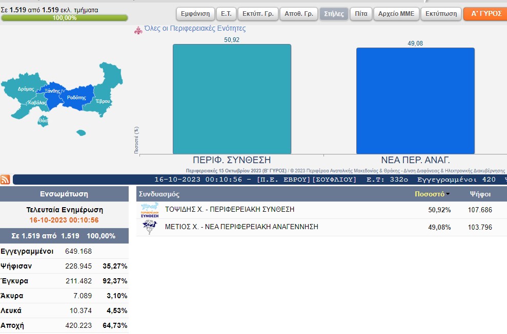Open the Α' ΓΥΡΟΣ first round results
507x334 pixels.
point(485,14)
